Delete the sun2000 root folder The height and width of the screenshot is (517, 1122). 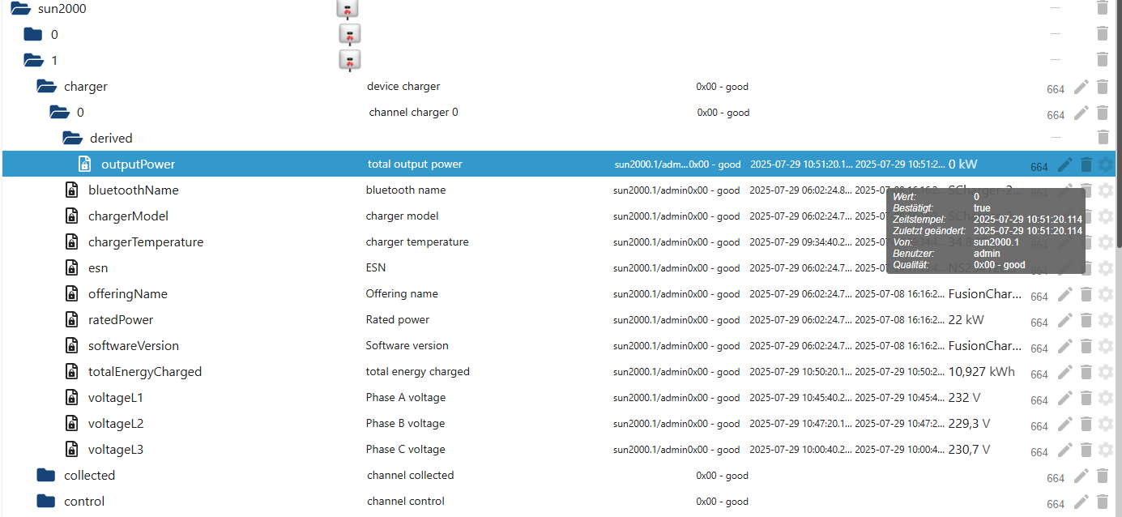1102,8
